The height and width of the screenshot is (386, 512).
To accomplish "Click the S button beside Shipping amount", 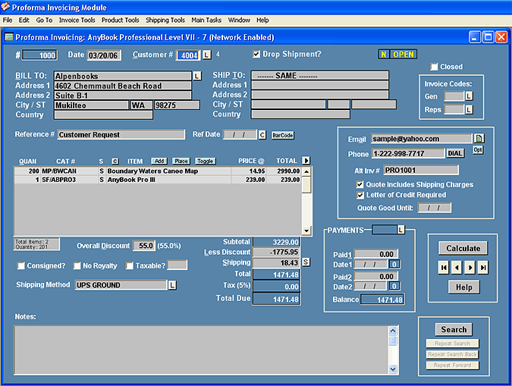I will (306, 262).
